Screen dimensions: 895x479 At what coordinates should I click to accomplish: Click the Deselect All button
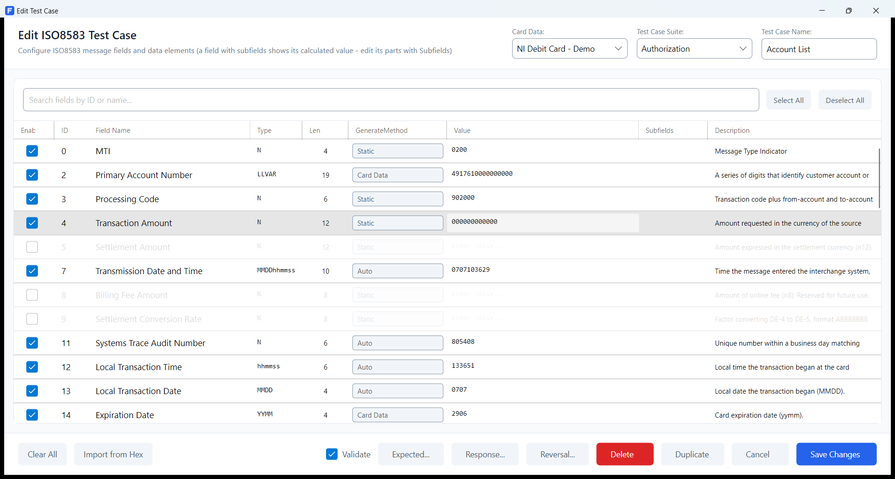[x=845, y=100]
